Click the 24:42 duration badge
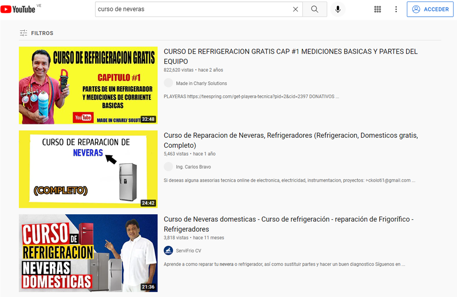The image size is (457, 297). point(148,203)
